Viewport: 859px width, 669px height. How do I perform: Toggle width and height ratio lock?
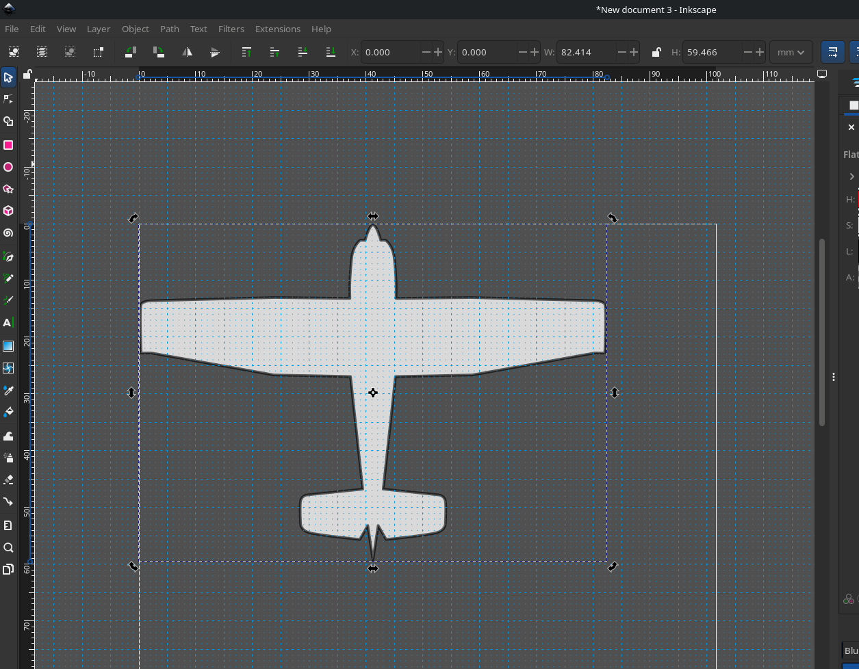click(656, 52)
